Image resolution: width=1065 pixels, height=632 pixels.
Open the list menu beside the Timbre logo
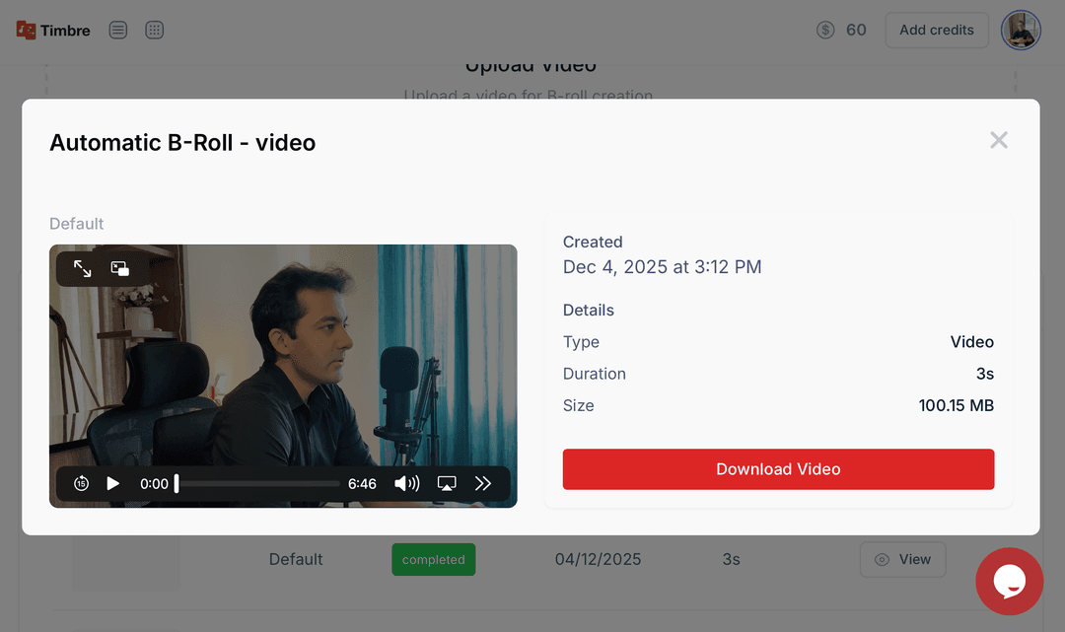click(x=117, y=30)
